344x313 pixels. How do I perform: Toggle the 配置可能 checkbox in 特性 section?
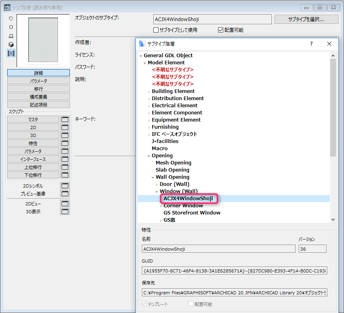pyautogui.click(x=191, y=304)
